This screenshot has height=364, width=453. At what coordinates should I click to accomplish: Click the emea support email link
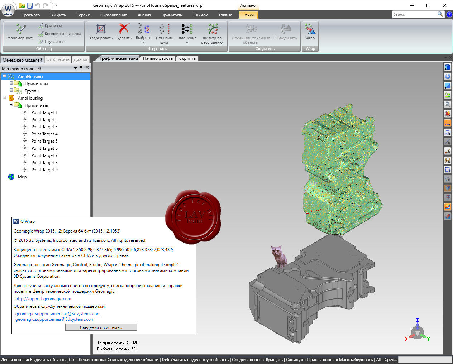tap(54, 319)
